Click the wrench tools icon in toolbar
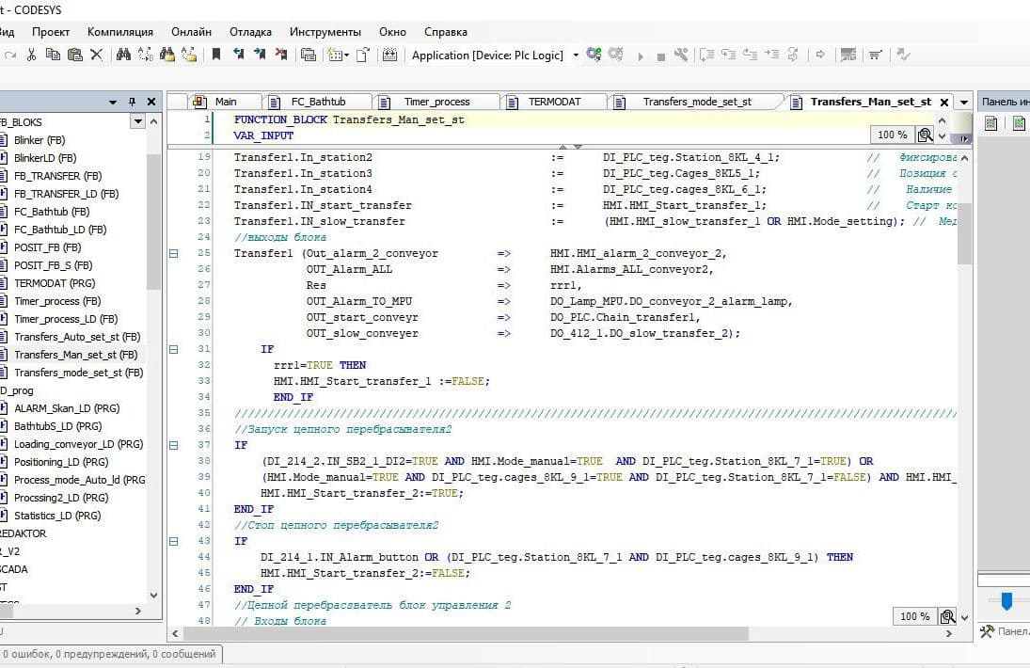1030x668 pixels. click(x=681, y=56)
